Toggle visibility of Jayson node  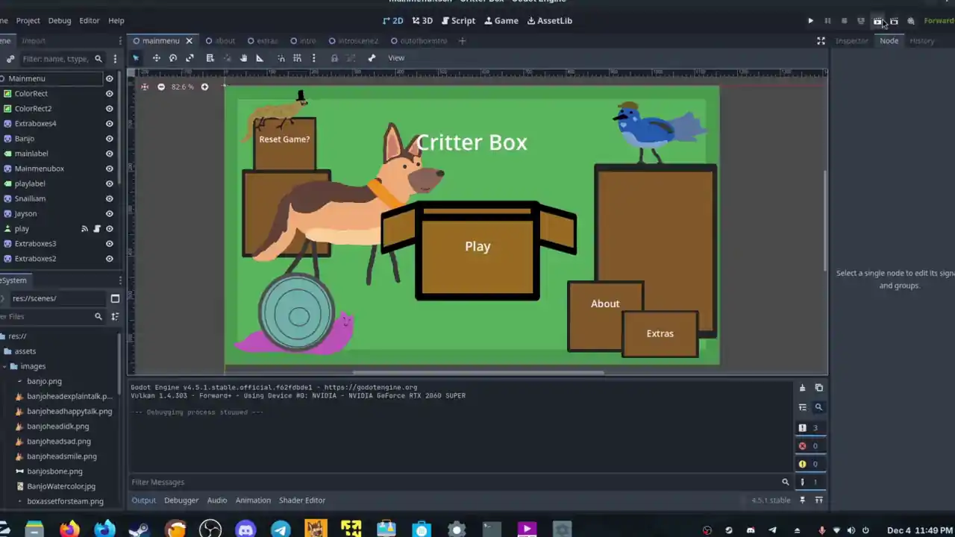(x=109, y=214)
